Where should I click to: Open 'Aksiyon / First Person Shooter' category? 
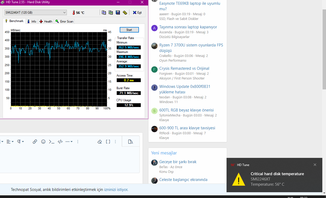tap(182, 78)
